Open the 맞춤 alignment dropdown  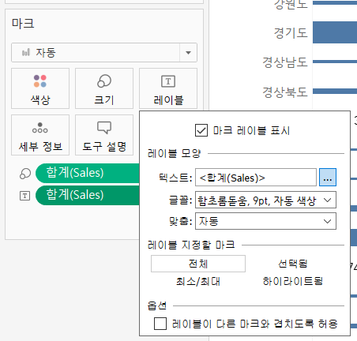pos(265,221)
